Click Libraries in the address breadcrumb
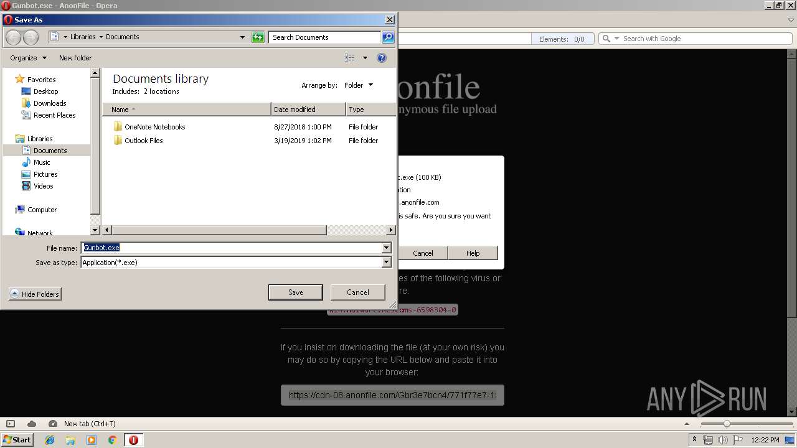This screenshot has height=448, width=797. tap(83, 37)
